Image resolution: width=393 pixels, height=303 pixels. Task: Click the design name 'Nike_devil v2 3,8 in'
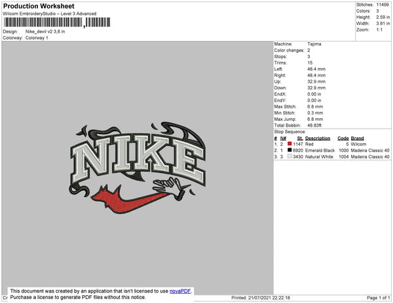click(45, 31)
